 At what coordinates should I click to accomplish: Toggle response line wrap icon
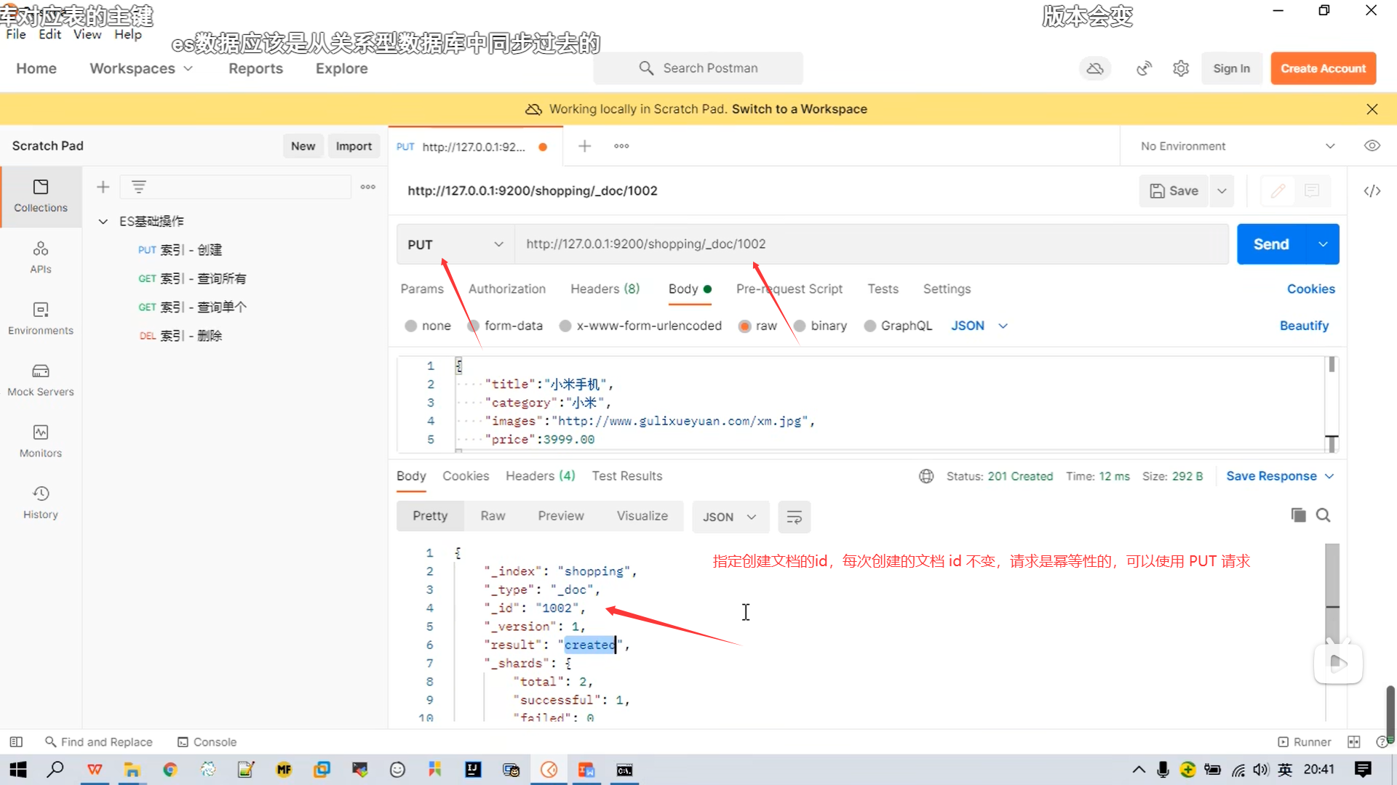pos(794,517)
